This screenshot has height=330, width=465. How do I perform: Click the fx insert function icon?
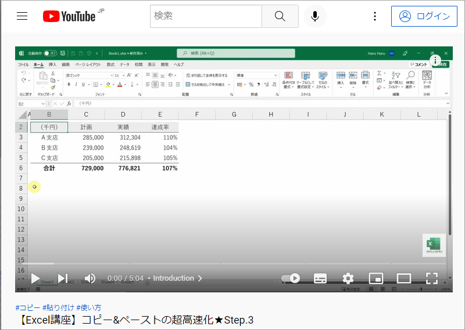[x=69, y=104]
